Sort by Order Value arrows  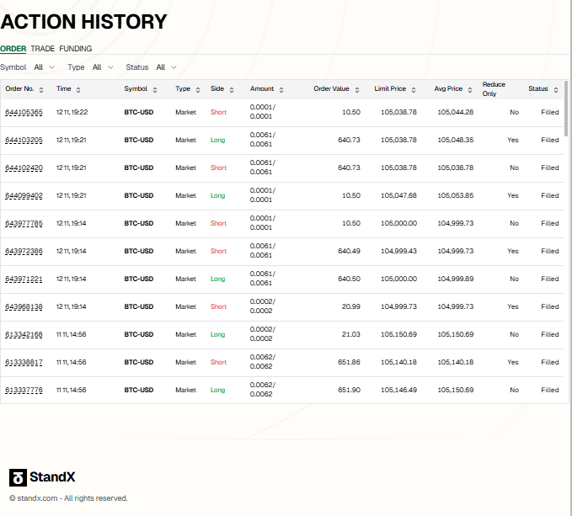coord(357,89)
